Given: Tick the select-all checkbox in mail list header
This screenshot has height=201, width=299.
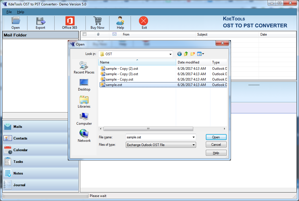Looking at the screenshot, I should [x=85, y=34].
